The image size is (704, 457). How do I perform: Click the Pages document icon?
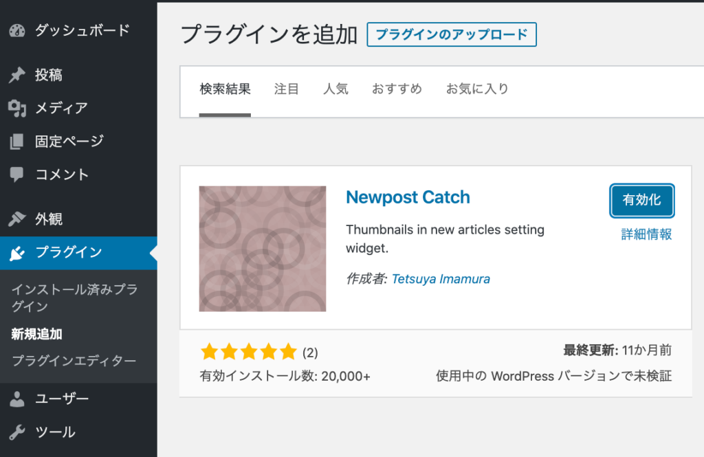(17, 141)
